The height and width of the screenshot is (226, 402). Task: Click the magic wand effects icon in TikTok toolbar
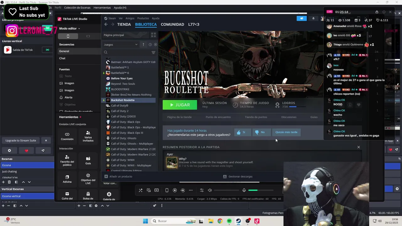140,190
